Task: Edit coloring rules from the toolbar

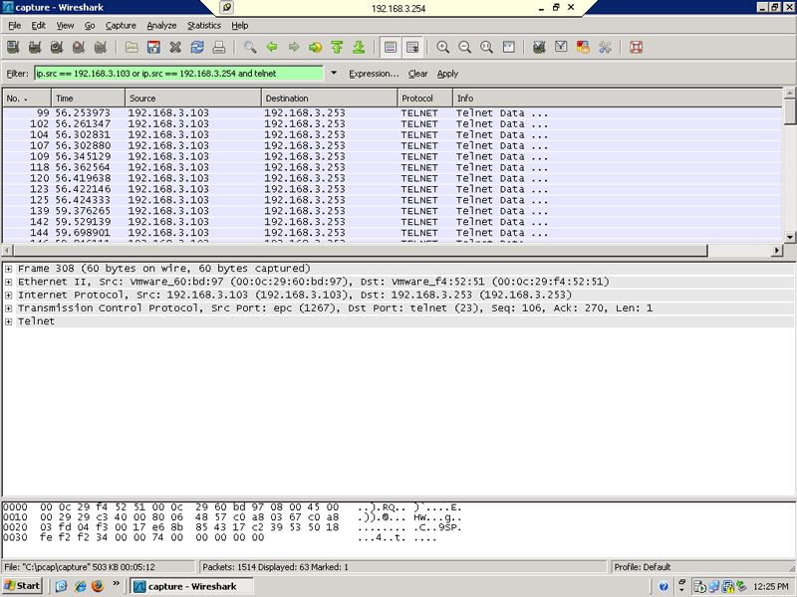Action: pos(583,47)
